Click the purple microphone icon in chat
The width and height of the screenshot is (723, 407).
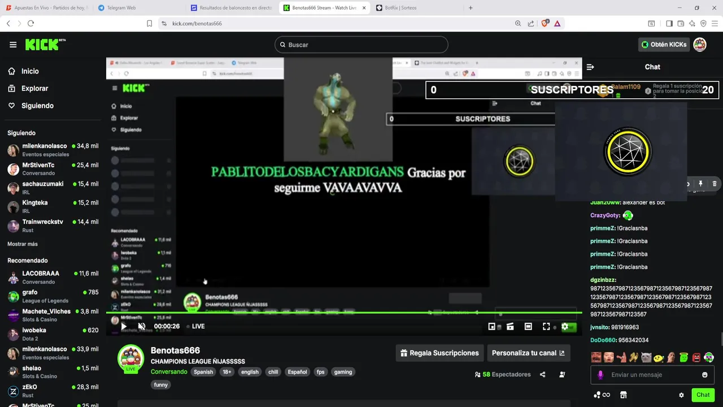(600, 375)
